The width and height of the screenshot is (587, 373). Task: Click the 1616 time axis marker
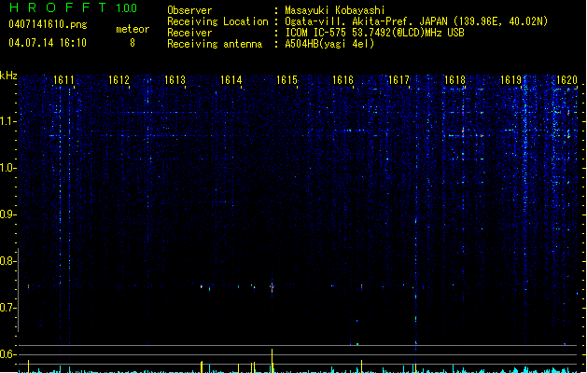[342, 80]
